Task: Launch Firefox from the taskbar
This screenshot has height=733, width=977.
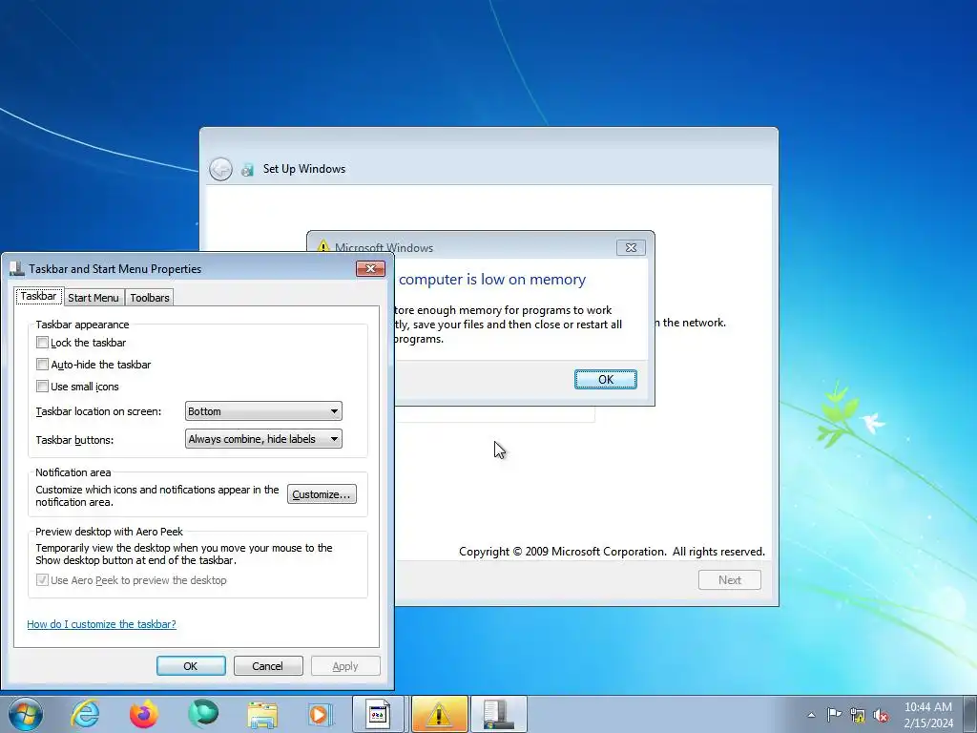Action: [144, 714]
